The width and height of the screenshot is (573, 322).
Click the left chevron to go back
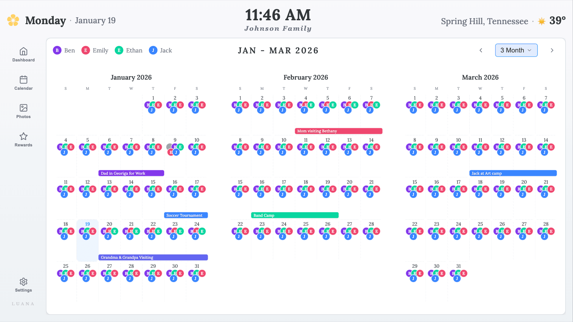481,50
